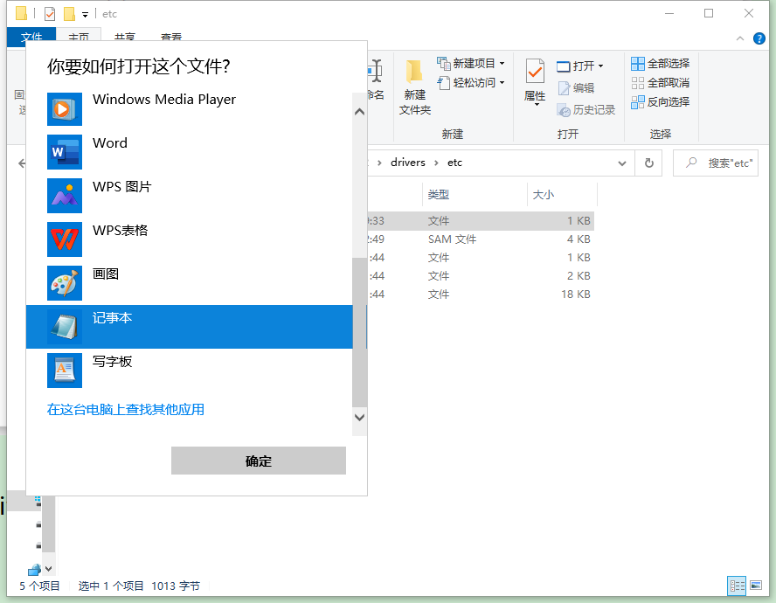Expand nav pane scroll down chevron
Screen dimensions: 776x603
49,569
